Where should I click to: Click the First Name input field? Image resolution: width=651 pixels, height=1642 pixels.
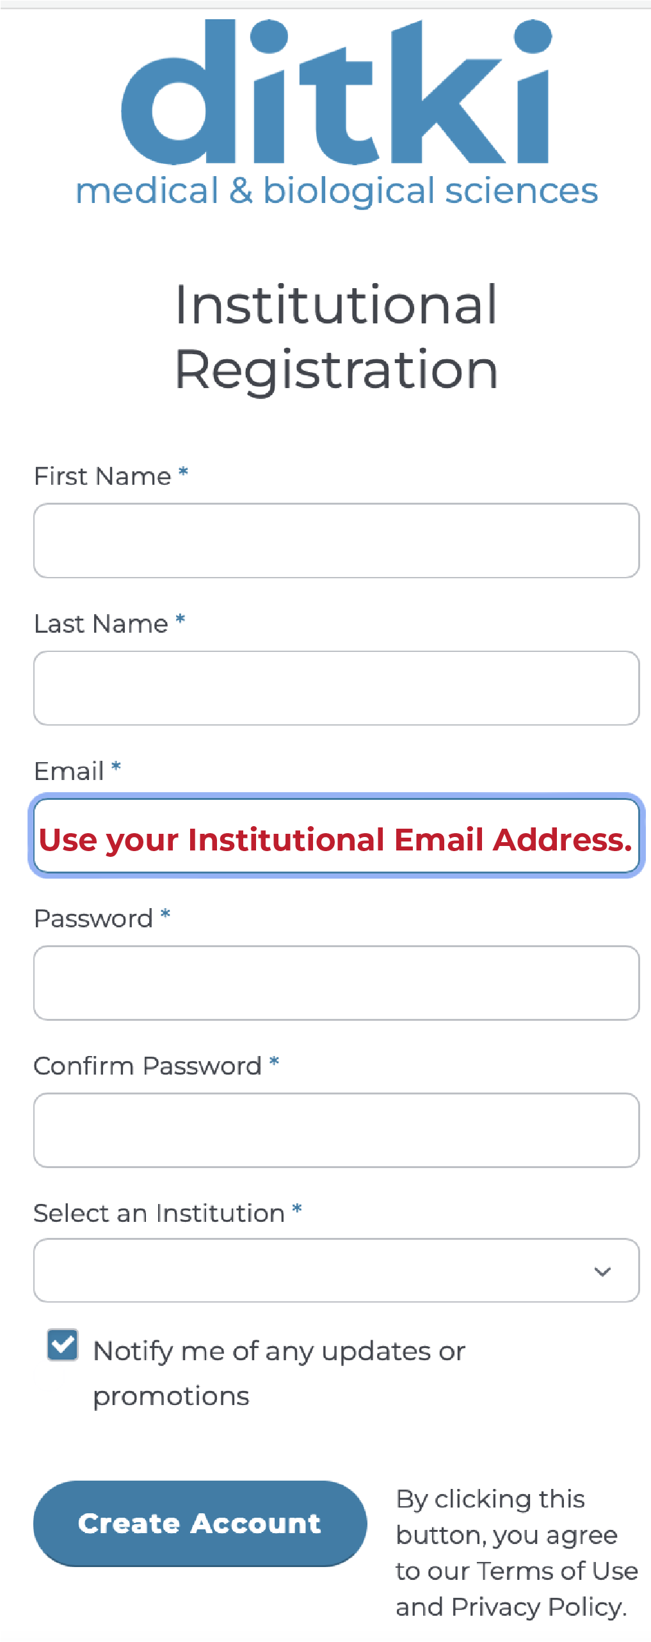(x=336, y=541)
